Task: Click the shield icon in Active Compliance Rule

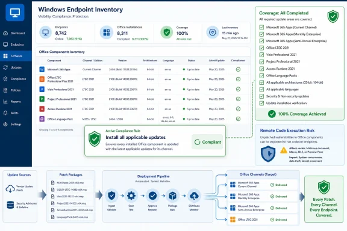Action: (x=95, y=139)
